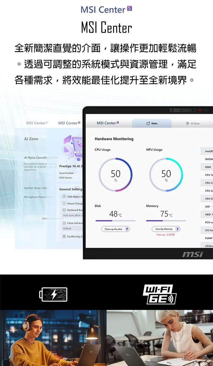This screenshot has width=213, height=366.
Task: Click the MSI Center logo at the top
Action: [106, 10]
